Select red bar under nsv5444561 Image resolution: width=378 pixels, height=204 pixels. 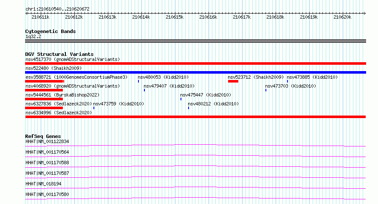tap(44, 99)
